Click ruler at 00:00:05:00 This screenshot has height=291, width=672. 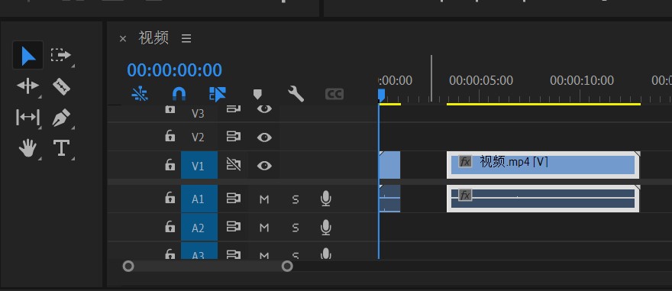481,80
